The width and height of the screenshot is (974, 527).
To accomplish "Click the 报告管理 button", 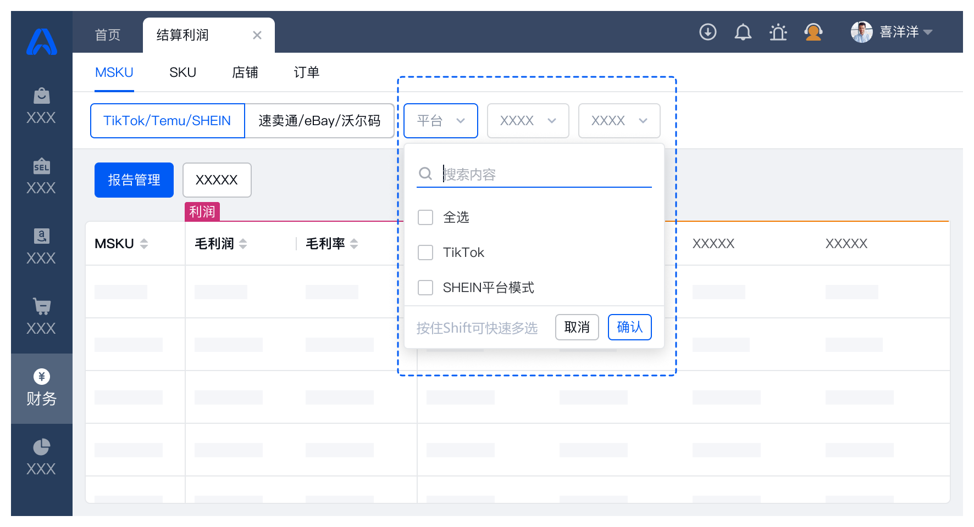I will 134,180.
